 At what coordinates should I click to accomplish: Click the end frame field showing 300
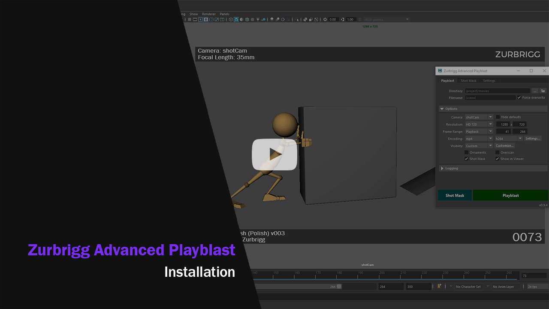[418, 286]
